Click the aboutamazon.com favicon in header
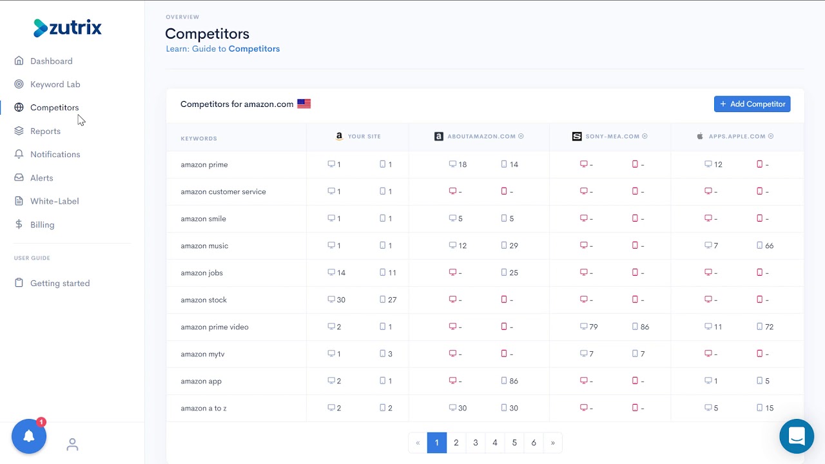Screen dimensions: 825x464 tap(439, 137)
